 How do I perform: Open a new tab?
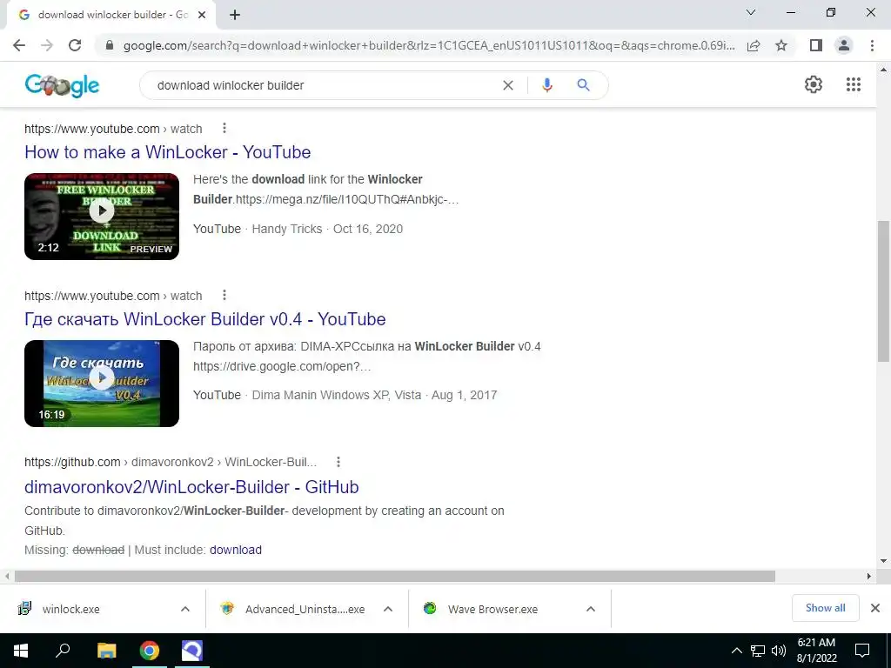pos(235,15)
